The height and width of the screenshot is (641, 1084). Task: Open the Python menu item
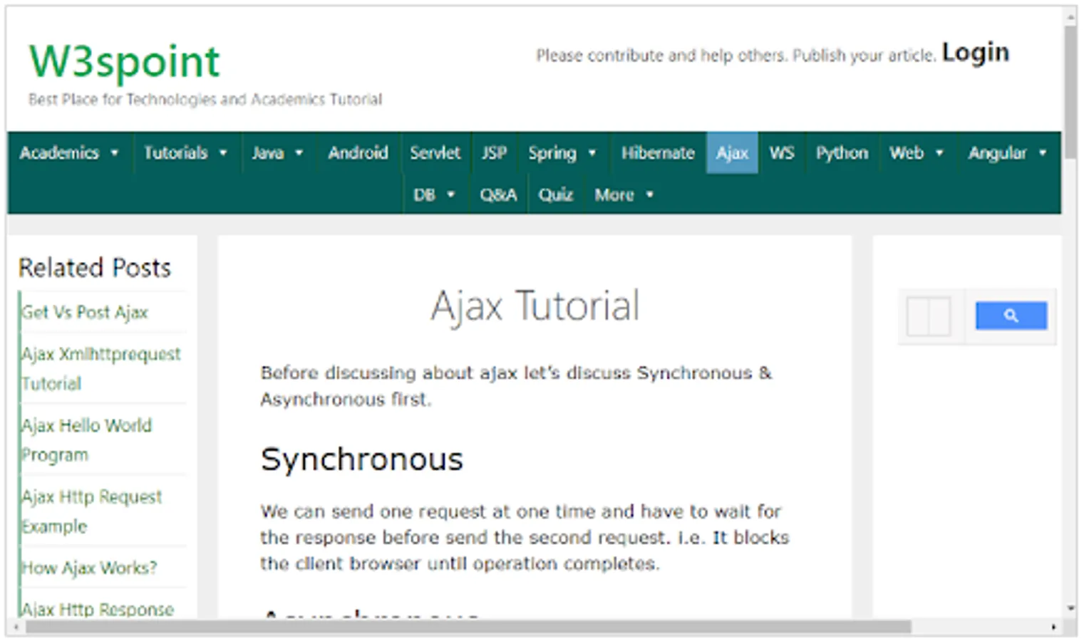pos(842,153)
